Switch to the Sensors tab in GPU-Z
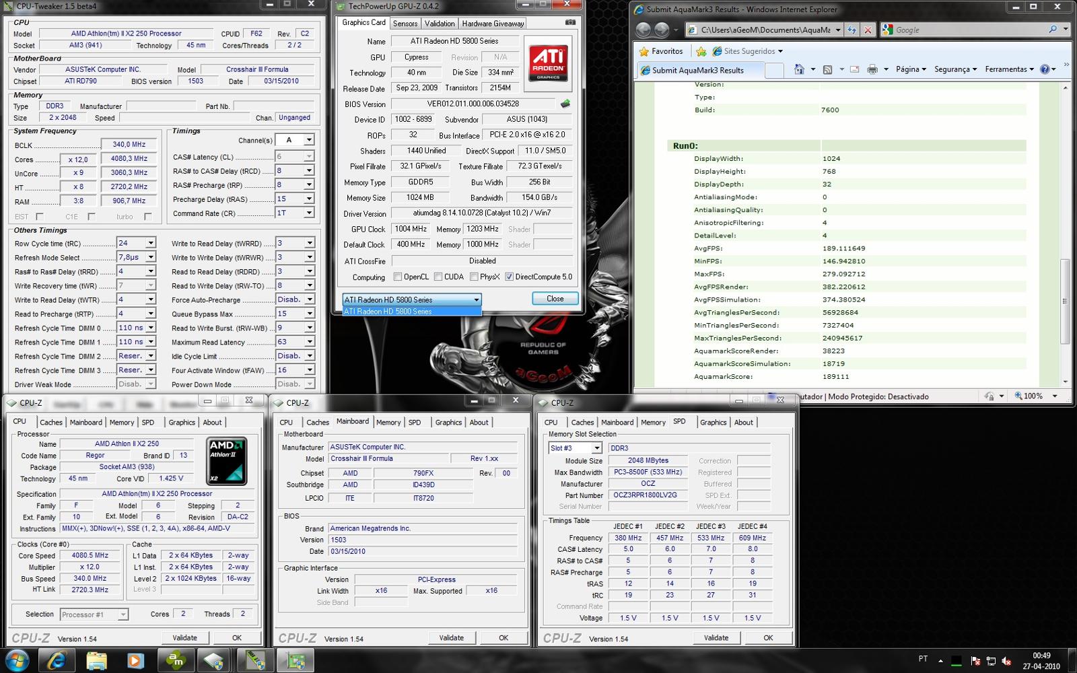Screen dimensions: 1077x673 click(405, 24)
